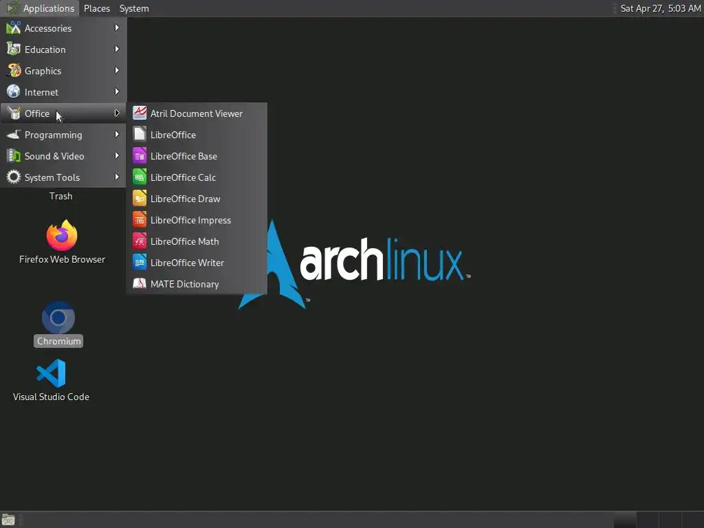Click the System Tools gear icon

click(14, 177)
